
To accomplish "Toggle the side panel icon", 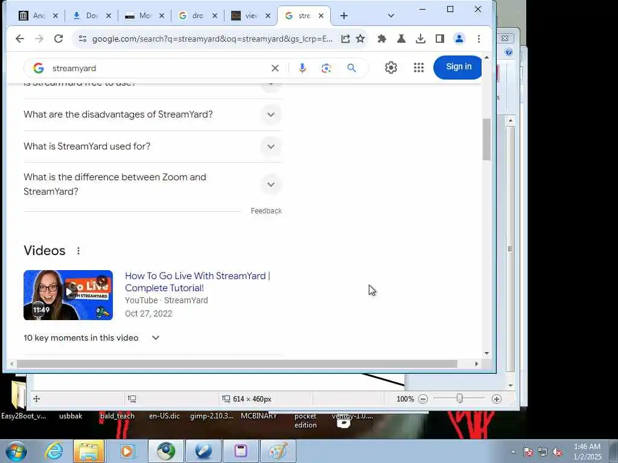I will coord(440,39).
